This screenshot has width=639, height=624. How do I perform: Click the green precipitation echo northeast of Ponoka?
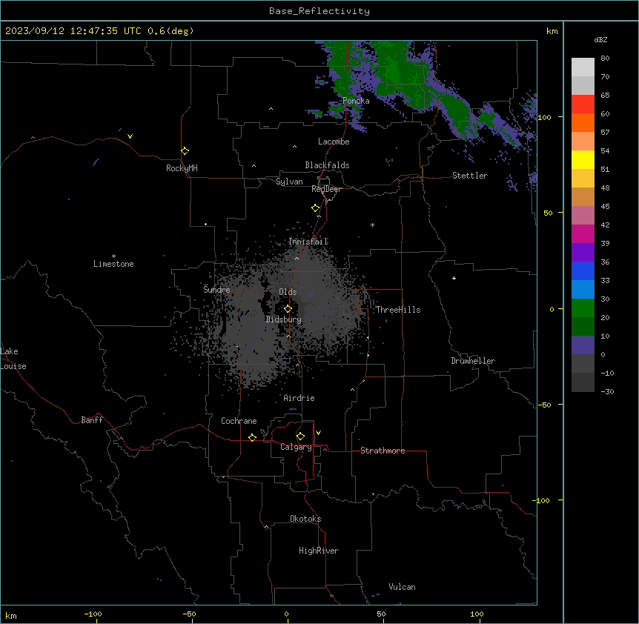pyautogui.click(x=401, y=73)
